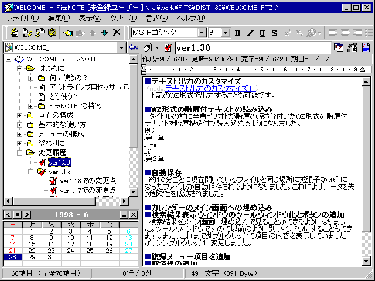The image size is (375, 281).
Task: Align text left using toolbar icon
Action: 333,33
